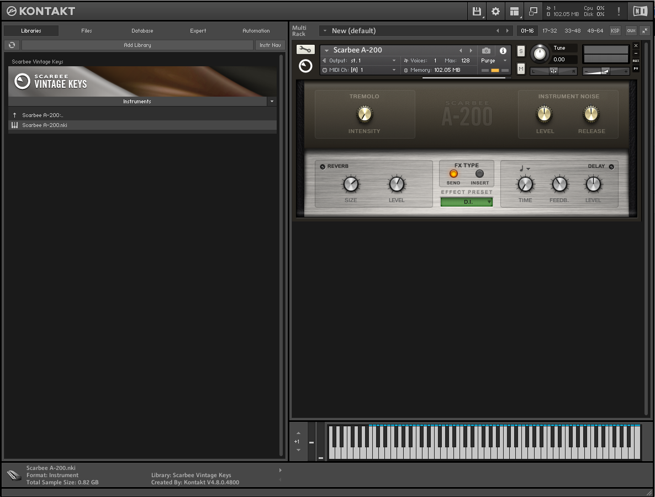Viewport: 655px width, 497px height.
Task: Load next instrument with right arrow
Action: (x=471, y=51)
